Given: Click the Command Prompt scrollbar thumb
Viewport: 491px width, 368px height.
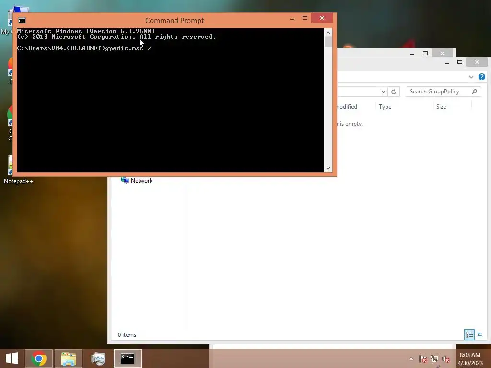Looking at the screenshot, I should click(328, 42).
